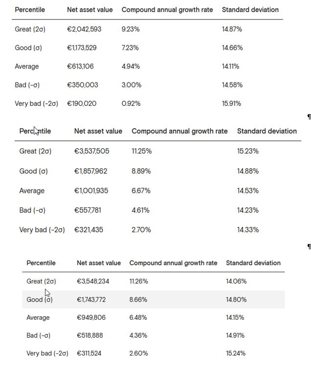Click the first table's Percentile header
The image size is (311, 367).
point(30,10)
